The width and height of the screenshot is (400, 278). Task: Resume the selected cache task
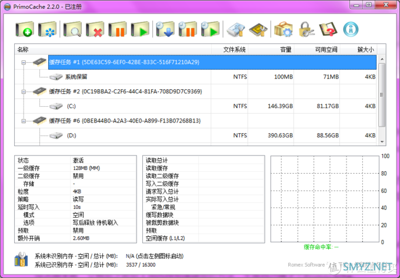[140, 29]
